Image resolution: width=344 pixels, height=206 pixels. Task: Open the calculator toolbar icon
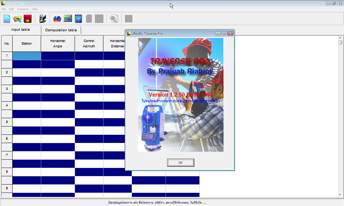click(x=68, y=18)
